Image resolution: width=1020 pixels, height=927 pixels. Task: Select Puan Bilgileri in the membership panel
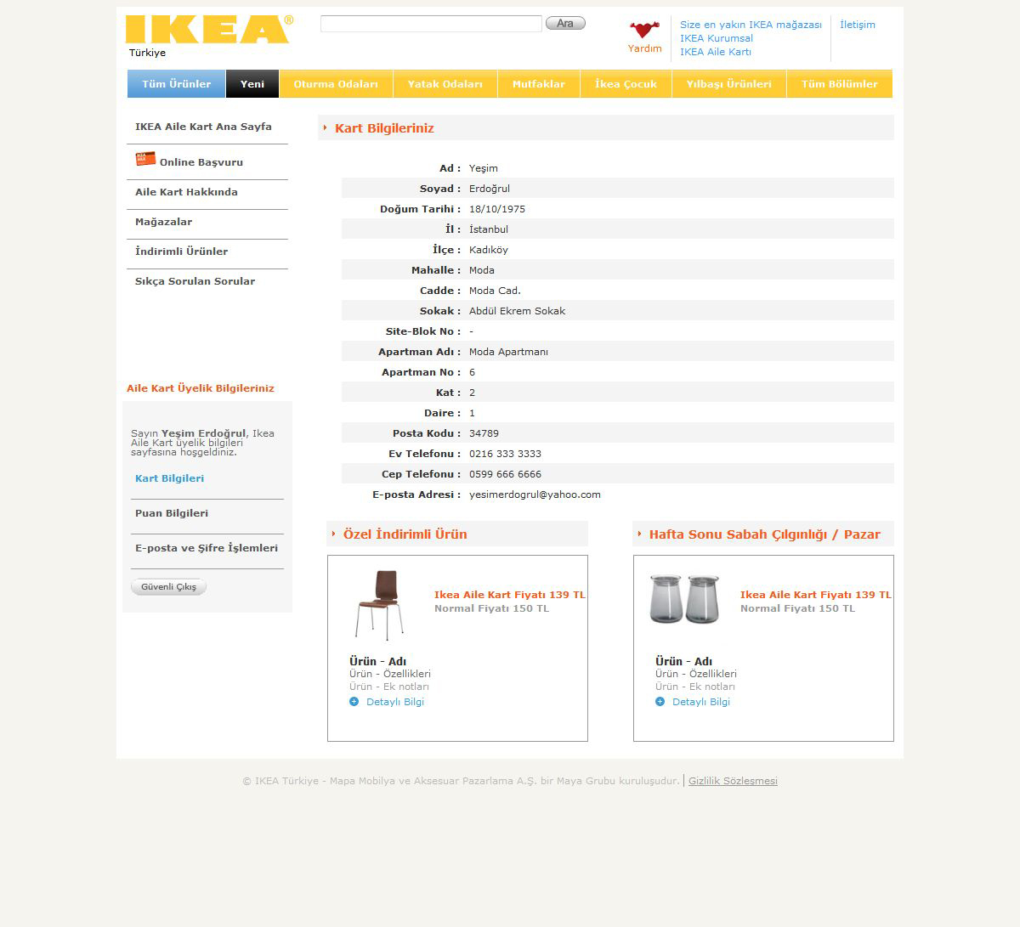point(172,513)
